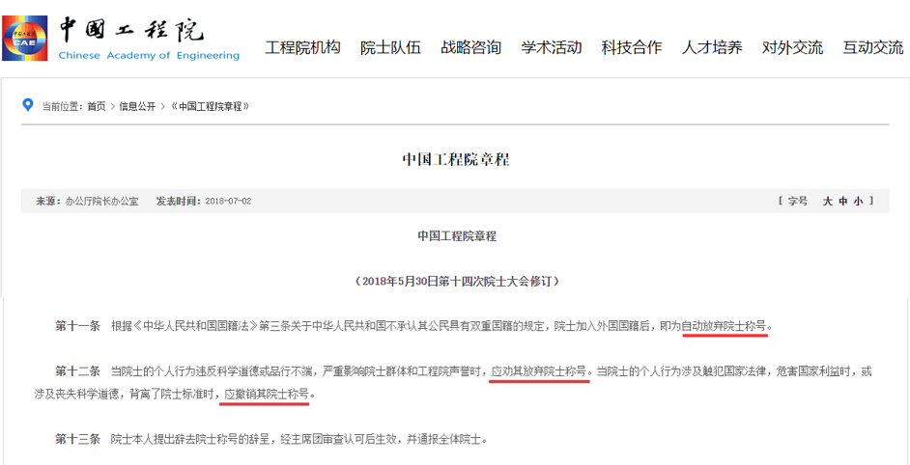Viewport: 910px width, 465px height.
Task: Open the 科技合作 menu
Action: (x=632, y=47)
